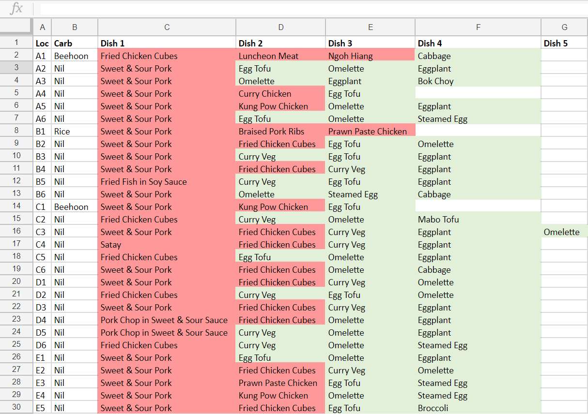This screenshot has width=588, height=414.
Task: Click the Rice cell in Carb column
Action: coord(74,132)
